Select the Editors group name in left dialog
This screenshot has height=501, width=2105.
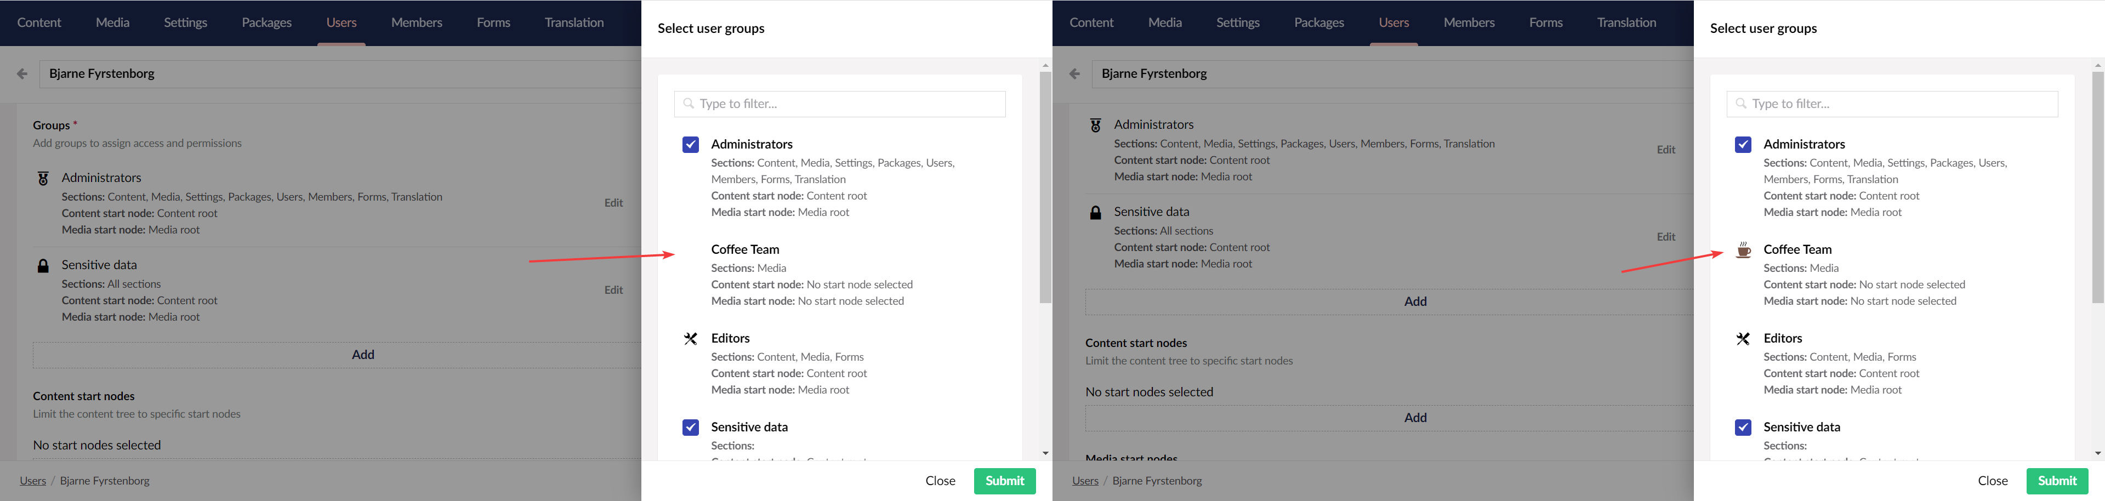(x=731, y=338)
